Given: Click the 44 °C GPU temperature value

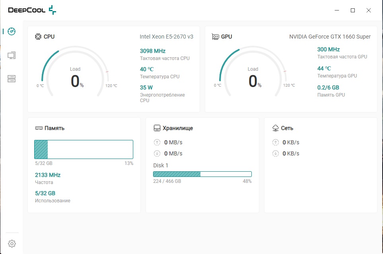Looking at the screenshot, I should 324,68.
